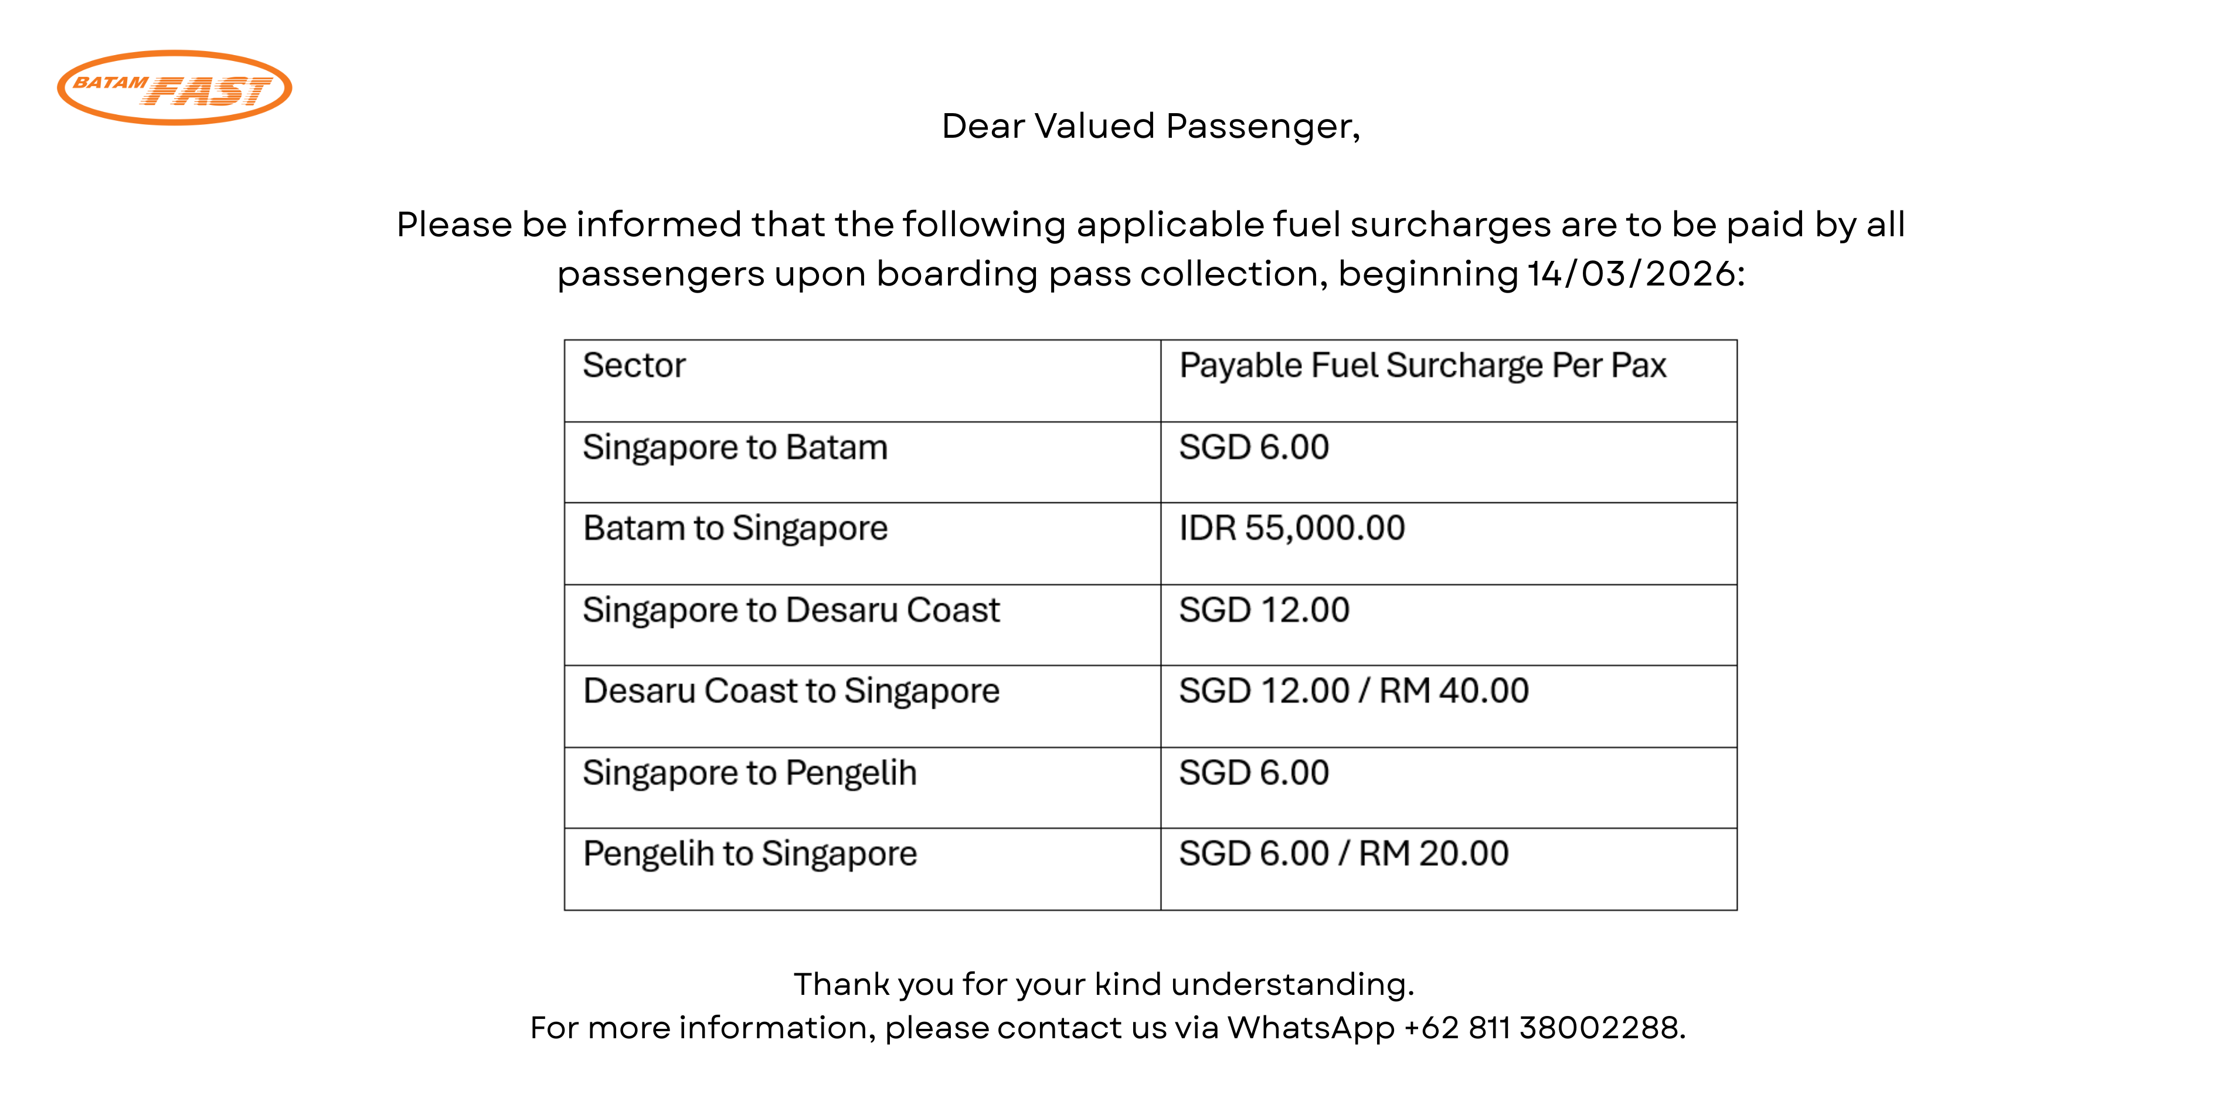The width and height of the screenshot is (2216, 1108).
Task: Click the 'Dear Valued Passenger' greeting
Action: click(x=1150, y=127)
